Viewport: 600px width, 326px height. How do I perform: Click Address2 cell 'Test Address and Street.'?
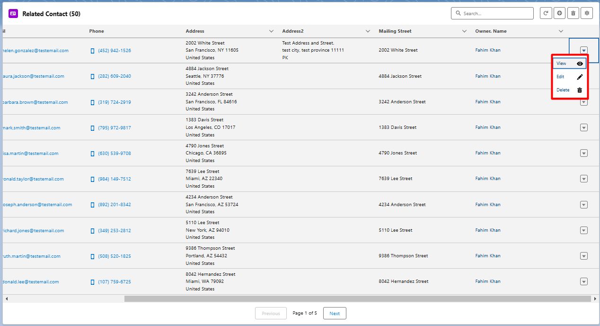pyautogui.click(x=308, y=43)
